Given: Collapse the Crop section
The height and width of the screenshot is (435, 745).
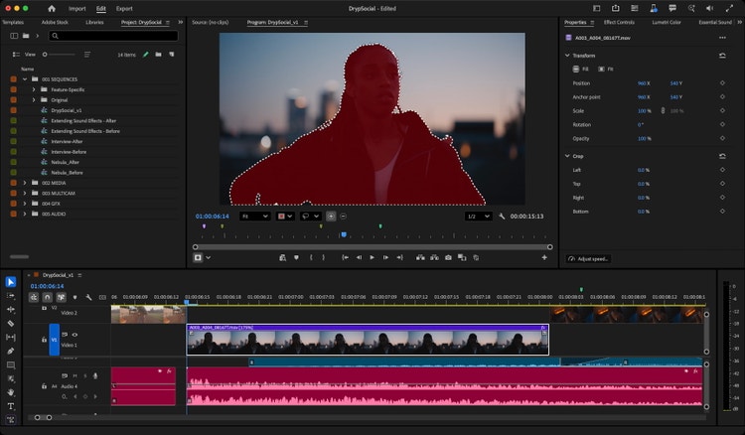Looking at the screenshot, I should tap(567, 156).
